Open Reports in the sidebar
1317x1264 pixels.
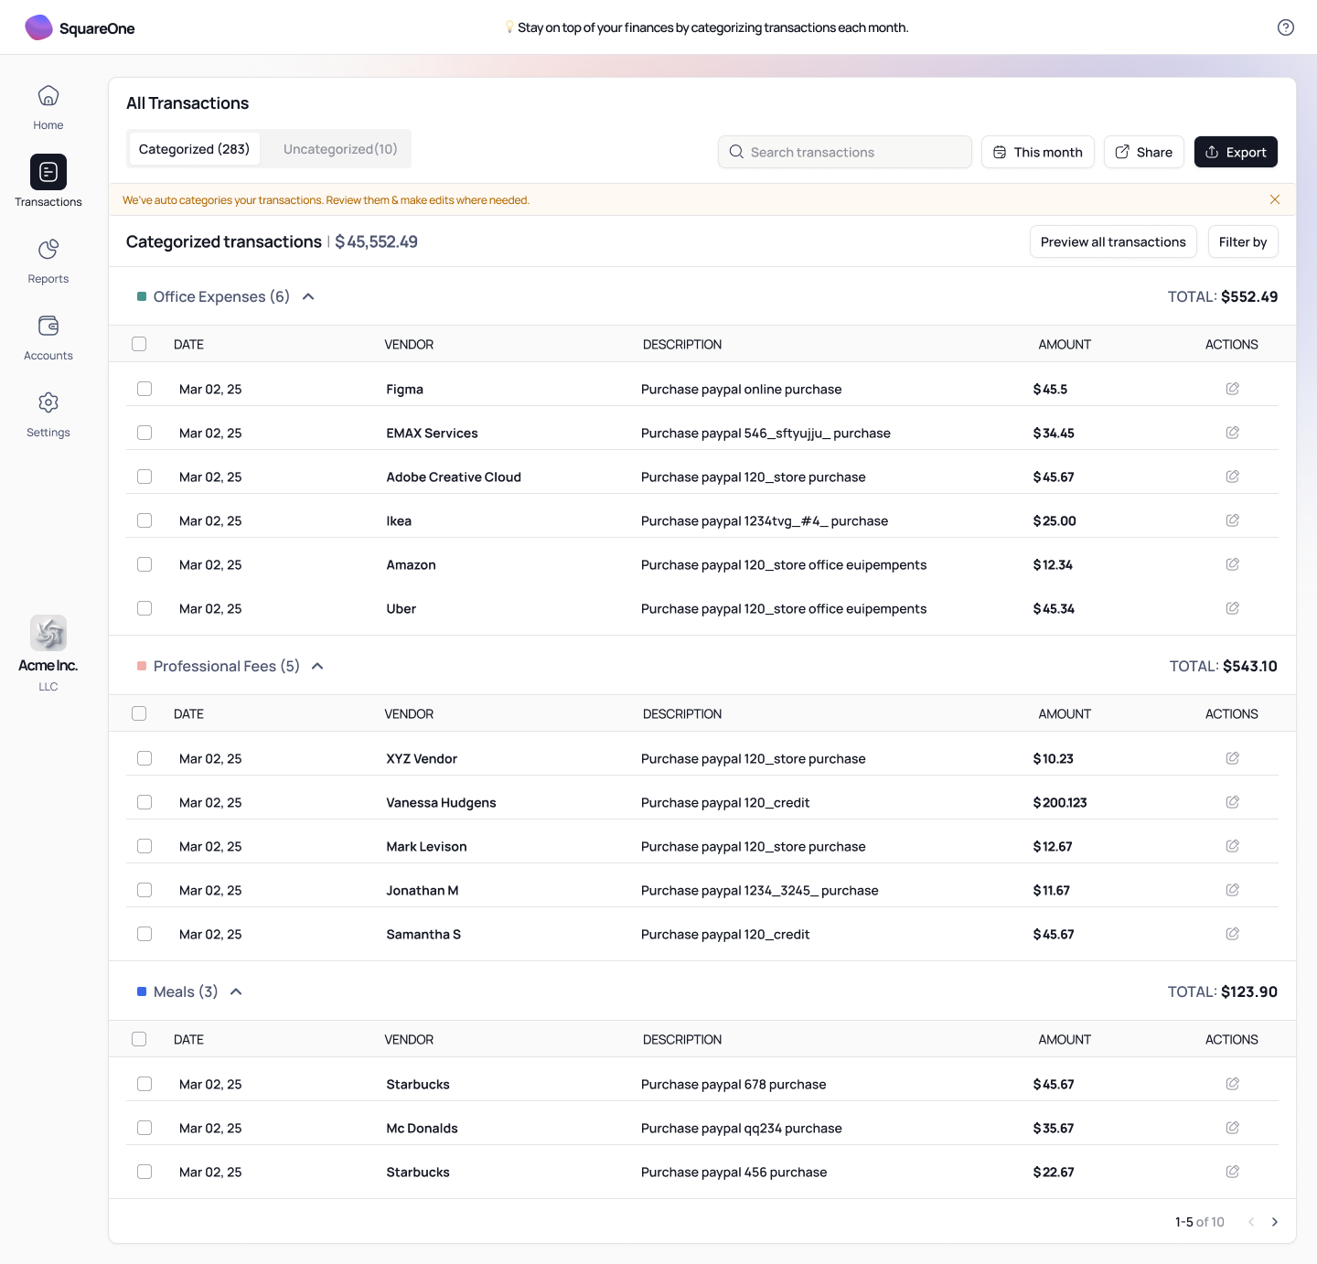point(48,261)
